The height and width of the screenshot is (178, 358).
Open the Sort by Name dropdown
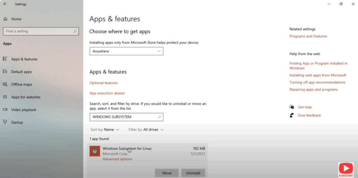105,129
